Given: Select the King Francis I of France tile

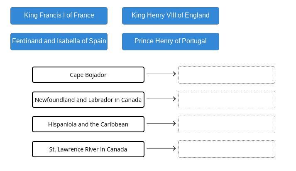Looking at the screenshot, I should point(59,16).
